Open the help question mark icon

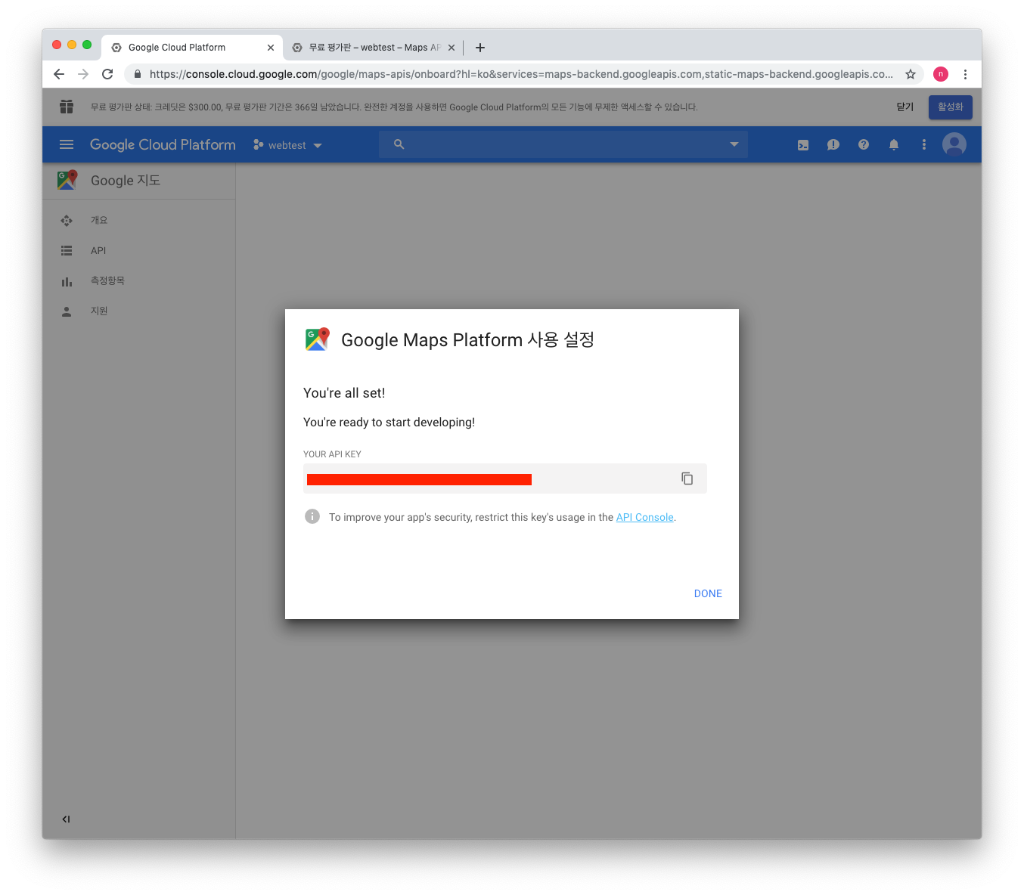864,144
